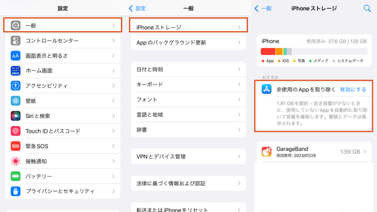Screen dimensions: 377x212
Task: Tap the back chevron beside 一般
Action: [256, 8]
